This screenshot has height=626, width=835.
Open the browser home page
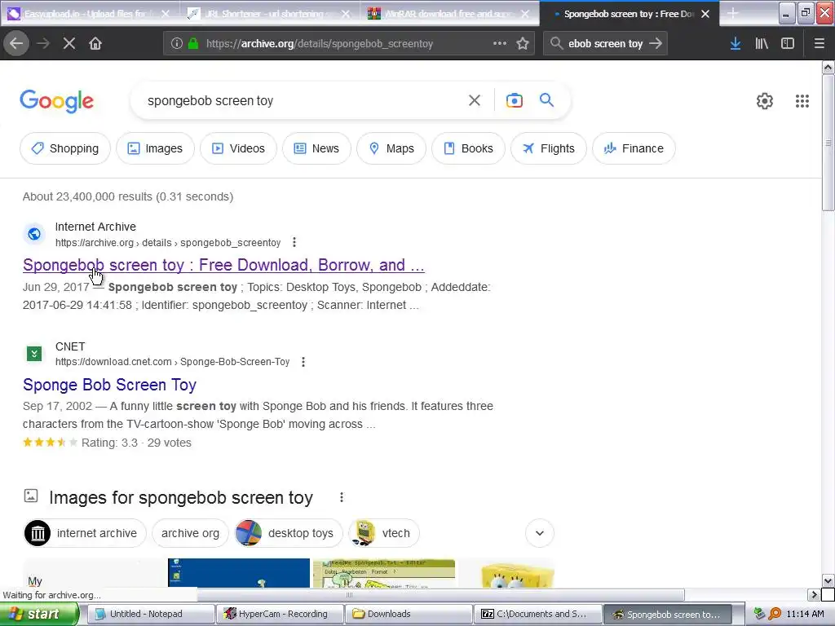tap(95, 44)
